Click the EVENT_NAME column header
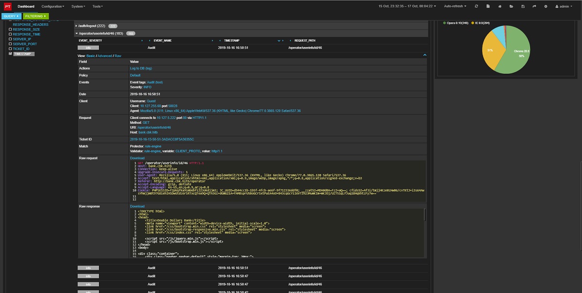 (x=162, y=41)
